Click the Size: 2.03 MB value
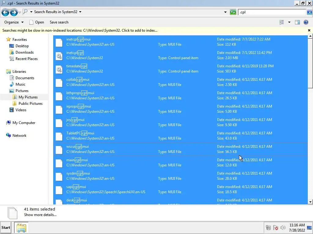Image resolution: width=313 pixels, height=234 pixels. coord(227,58)
